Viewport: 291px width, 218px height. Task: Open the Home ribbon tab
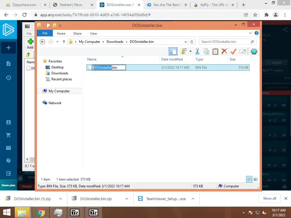(61, 33)
